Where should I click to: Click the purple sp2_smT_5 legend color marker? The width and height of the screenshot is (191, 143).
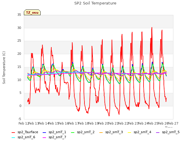[x=158, y=132]
